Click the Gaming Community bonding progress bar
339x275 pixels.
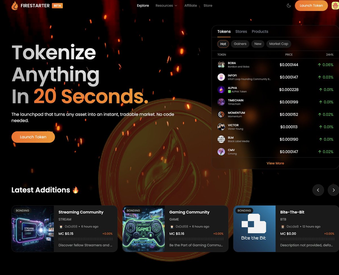[x=196, y=239]
